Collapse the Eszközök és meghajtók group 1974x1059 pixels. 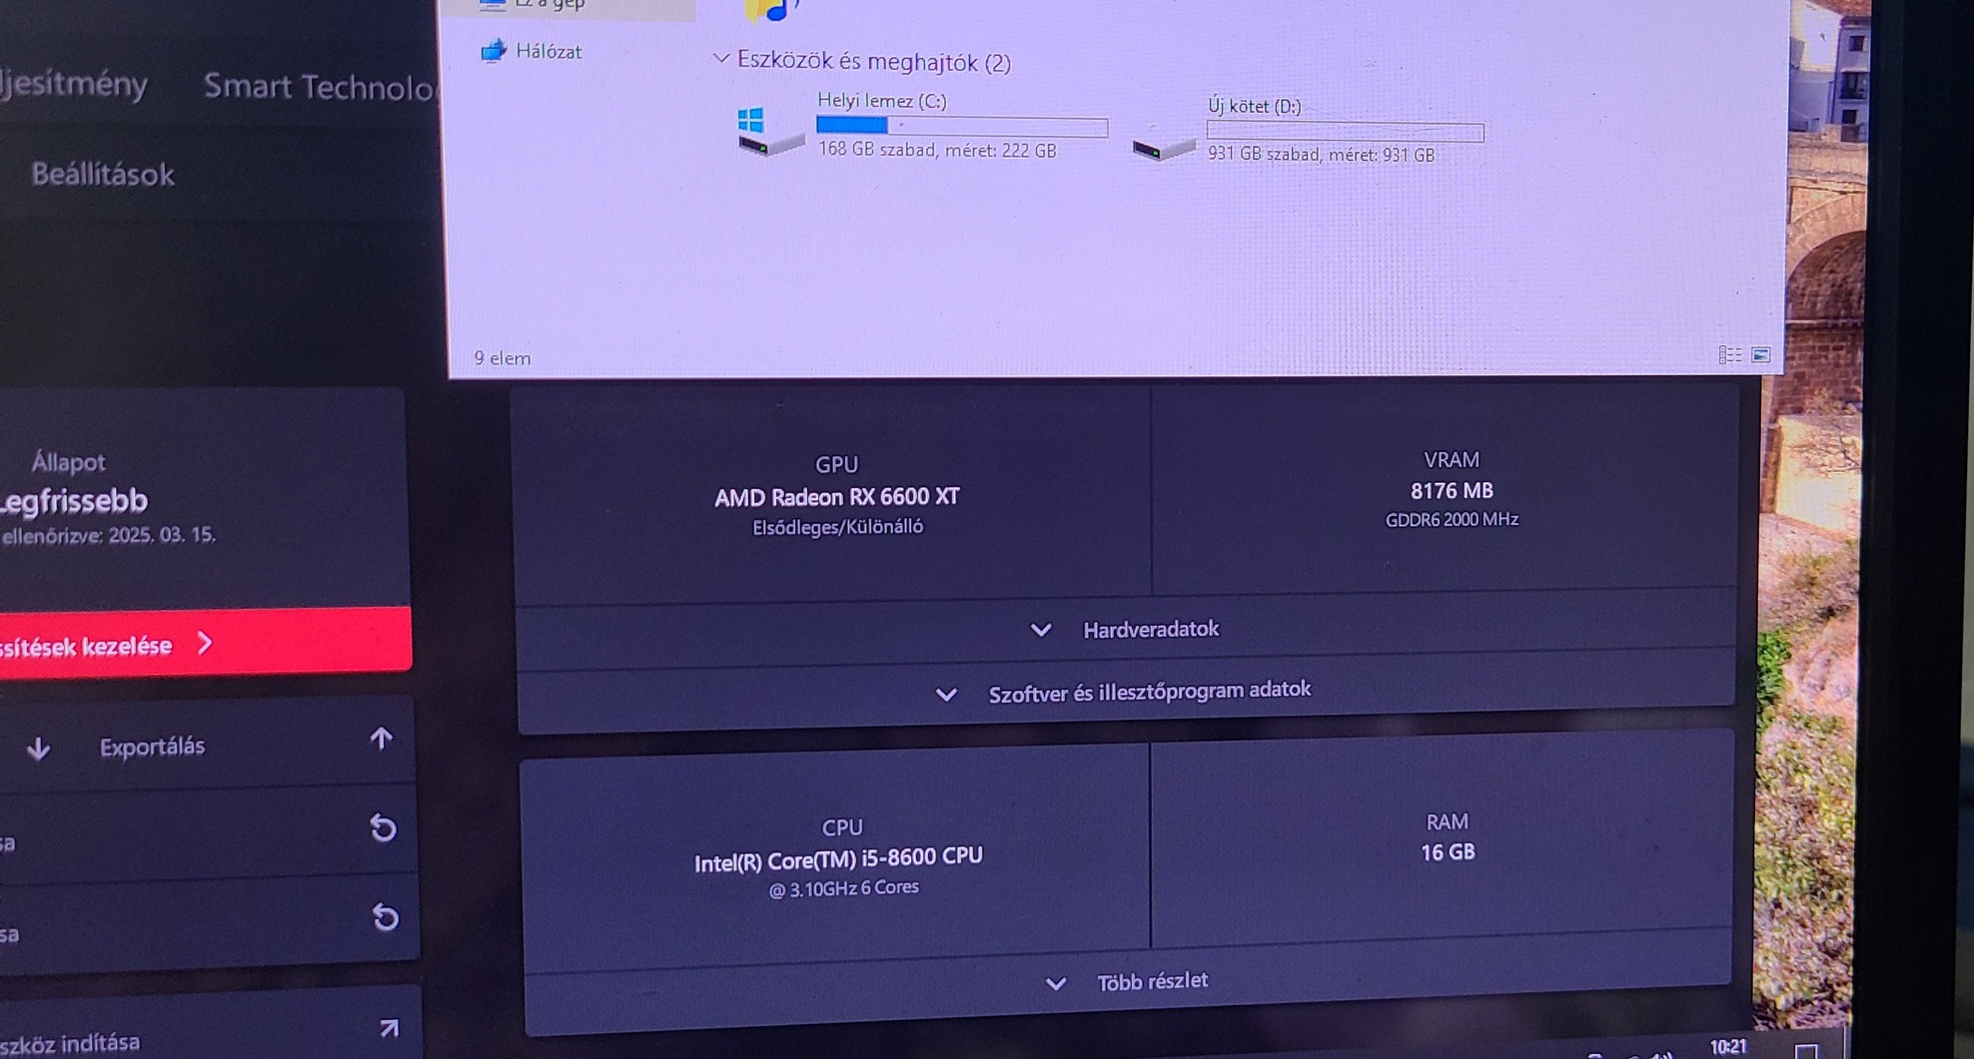(x=721, y=59)
